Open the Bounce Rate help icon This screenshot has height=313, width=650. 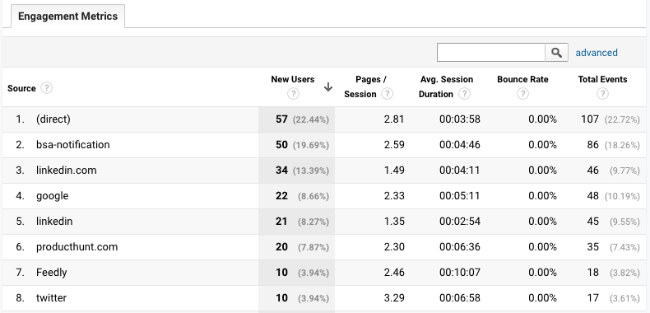(522, 94)
